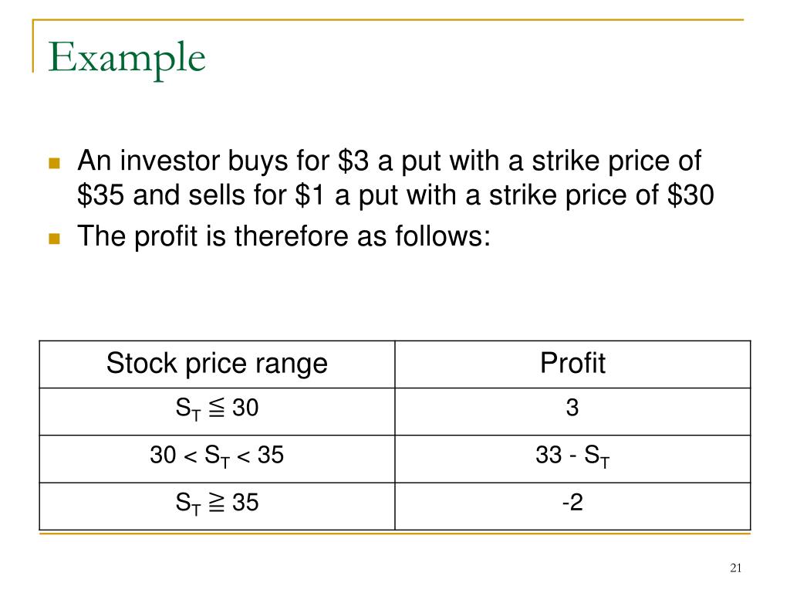790x593 pixels.
Task: Click the '-2' profit cell
Action: tap(573, 507)
